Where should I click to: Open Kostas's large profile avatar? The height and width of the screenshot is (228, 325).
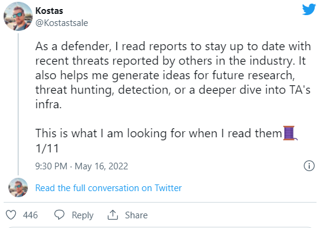(18, 16)
